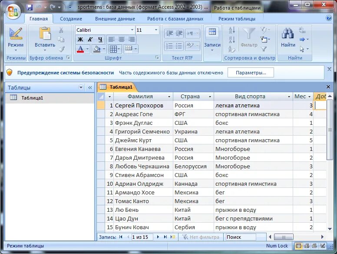Align text left

[x=111, y=40]
